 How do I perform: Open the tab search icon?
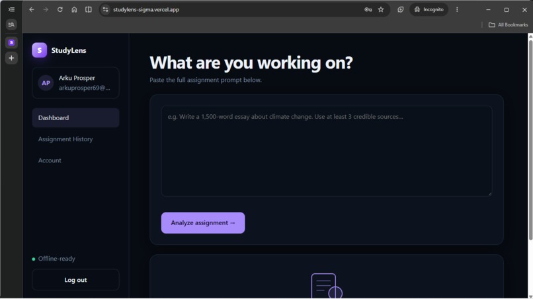[11, 24]
